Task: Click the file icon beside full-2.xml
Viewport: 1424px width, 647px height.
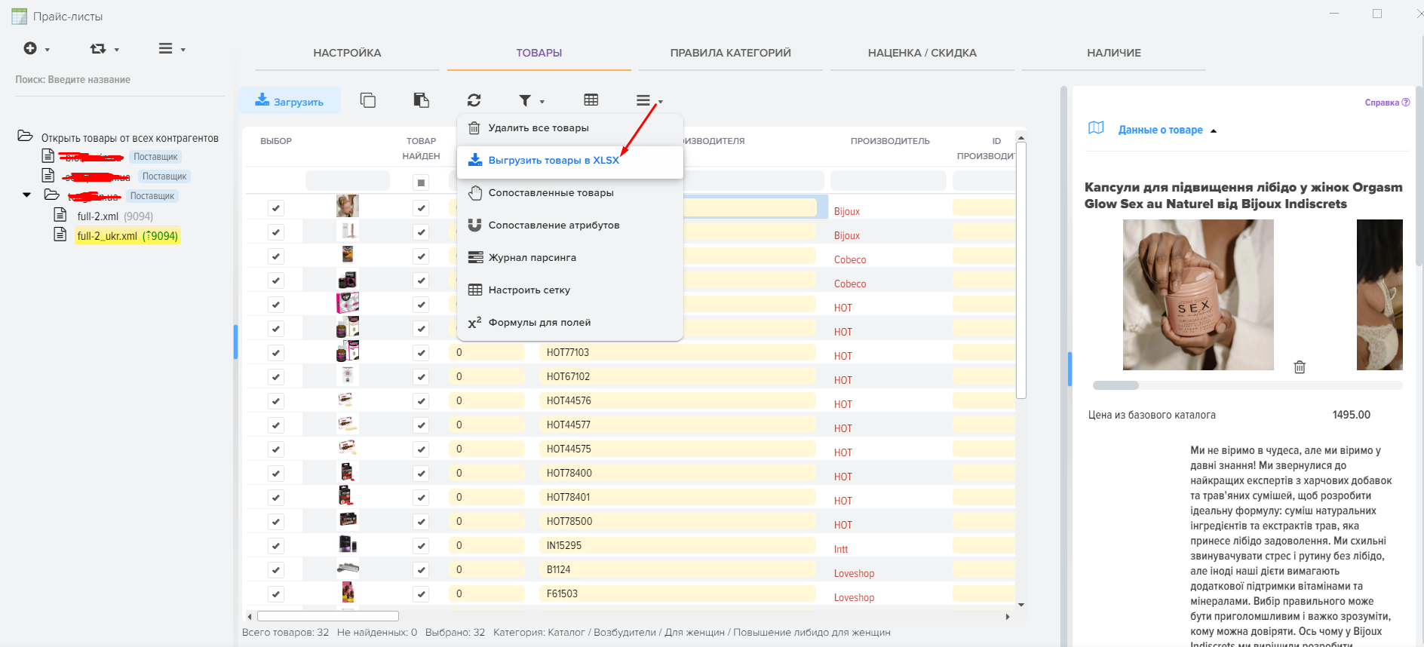Action: (x=60, y=215)
